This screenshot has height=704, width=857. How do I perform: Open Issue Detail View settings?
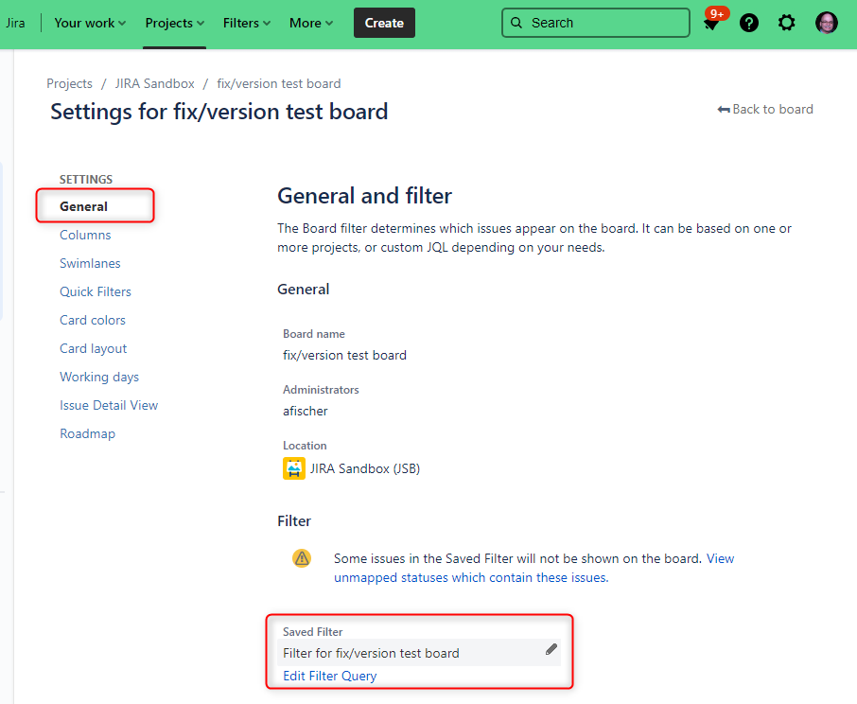[x=109, y=405]
